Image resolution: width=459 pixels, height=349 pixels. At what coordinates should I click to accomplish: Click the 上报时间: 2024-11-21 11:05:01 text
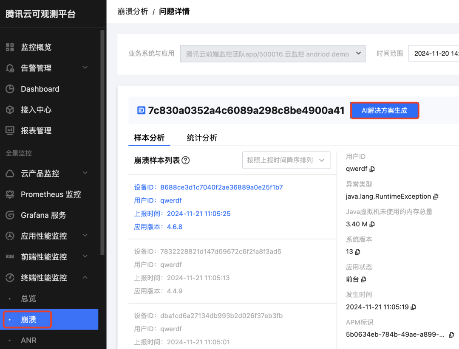point(182,342)
